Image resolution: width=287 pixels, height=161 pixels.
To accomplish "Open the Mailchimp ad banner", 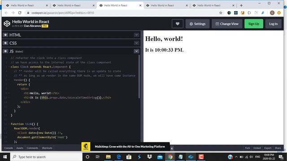I will coord(130,147).
